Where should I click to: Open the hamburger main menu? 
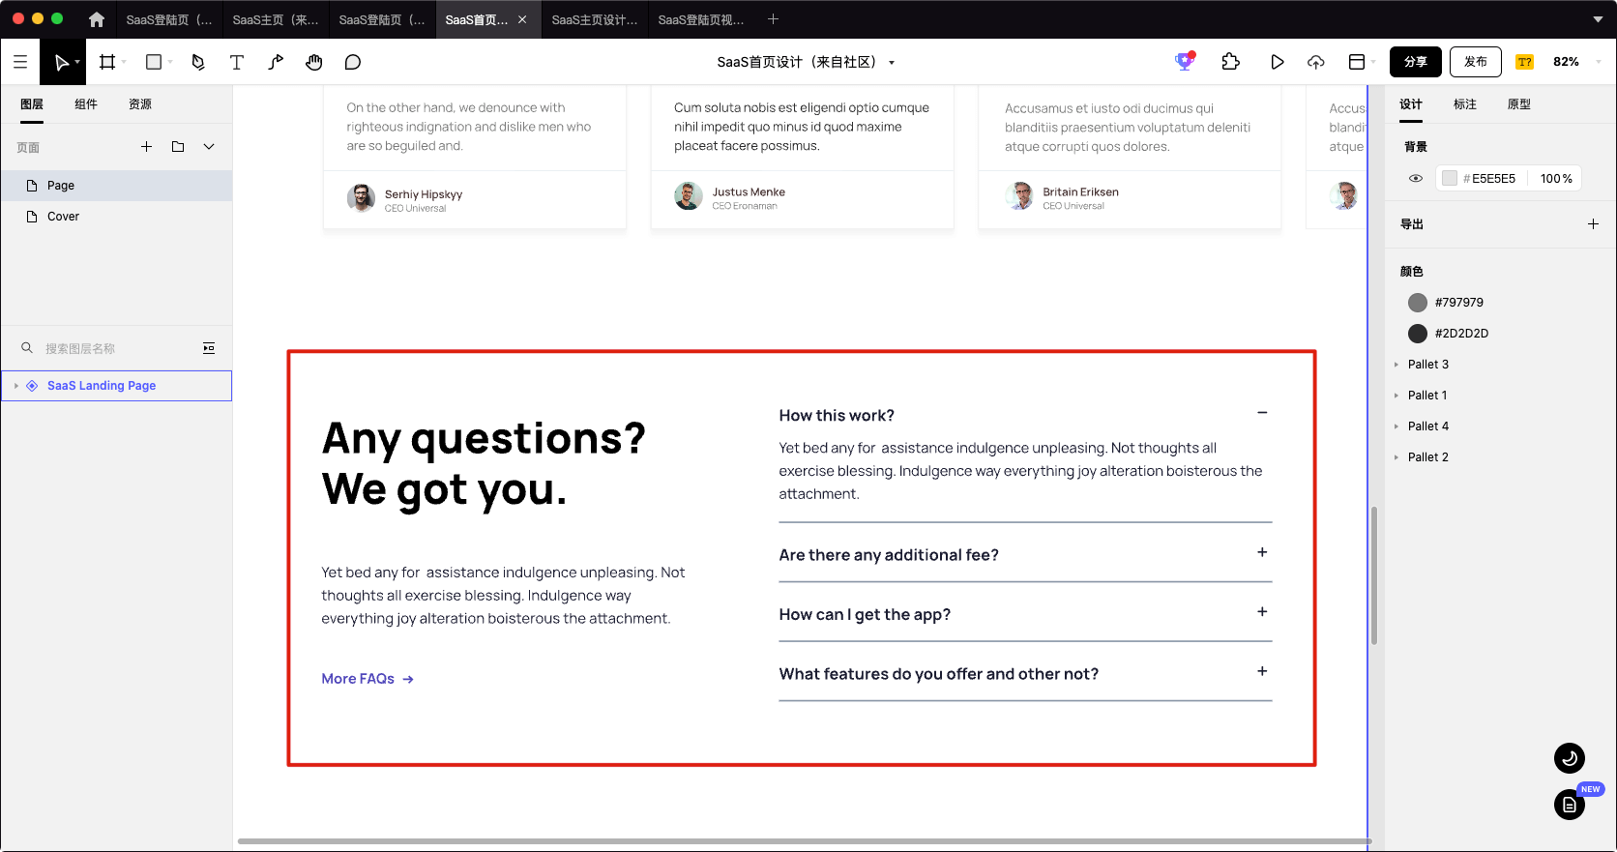point(20,62)
